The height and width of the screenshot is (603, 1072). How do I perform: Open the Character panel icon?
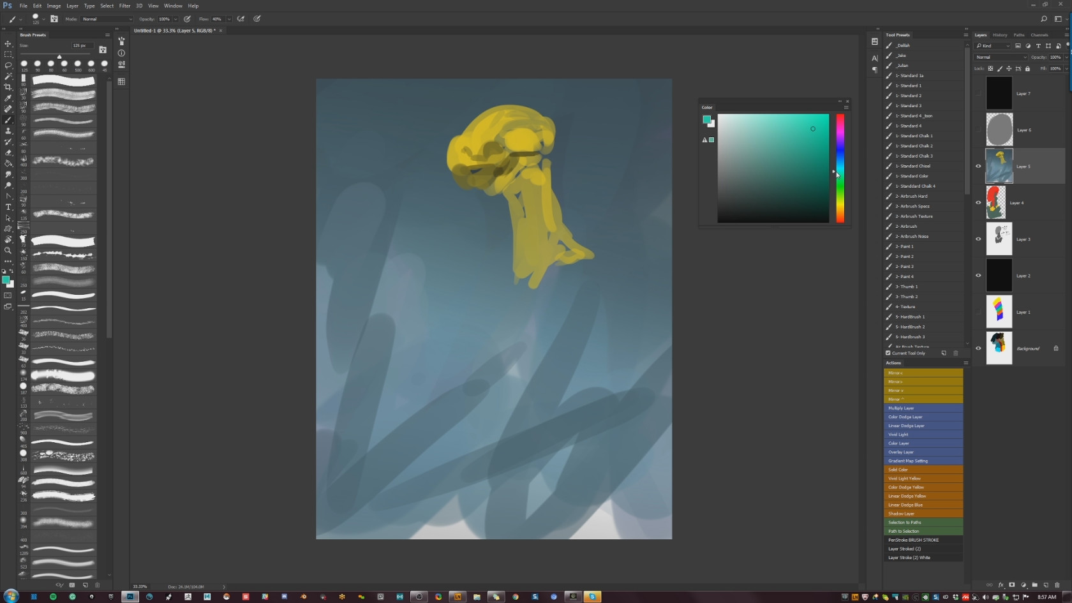875,58
